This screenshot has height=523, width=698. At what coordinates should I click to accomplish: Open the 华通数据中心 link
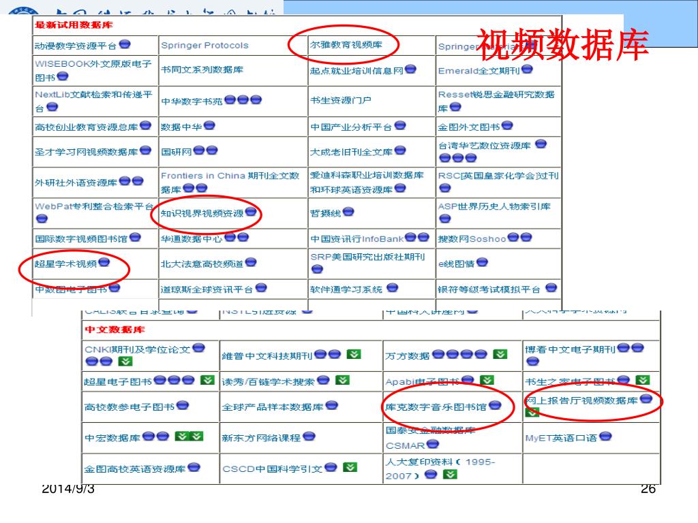point(192,239)
